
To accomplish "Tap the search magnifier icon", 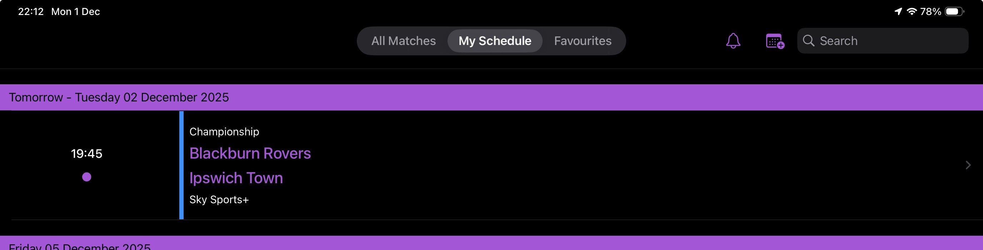I will [808, 40].
